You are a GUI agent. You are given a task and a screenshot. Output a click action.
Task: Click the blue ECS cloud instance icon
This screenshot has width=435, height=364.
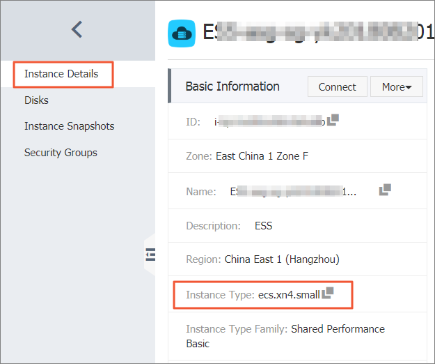pos(182,33)
